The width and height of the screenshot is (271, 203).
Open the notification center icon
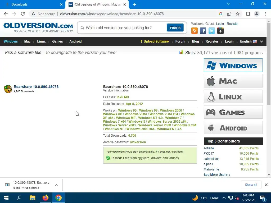263,198
